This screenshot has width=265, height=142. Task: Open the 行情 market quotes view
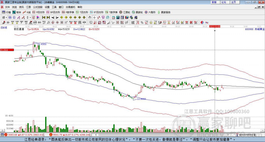pyautogui.click(x=6, y=12)
